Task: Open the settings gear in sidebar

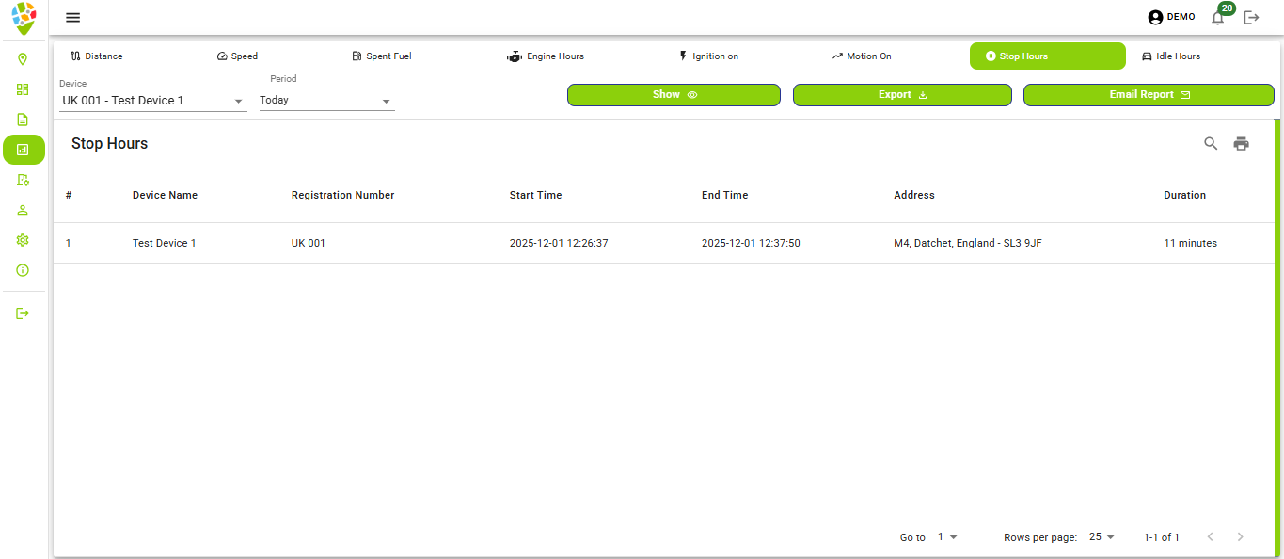Action: (23, 240)
